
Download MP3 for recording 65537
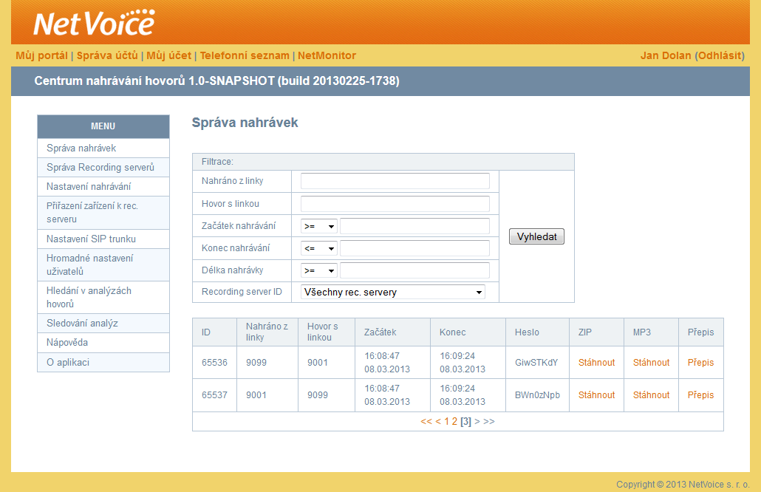click(x=652, y=395)
